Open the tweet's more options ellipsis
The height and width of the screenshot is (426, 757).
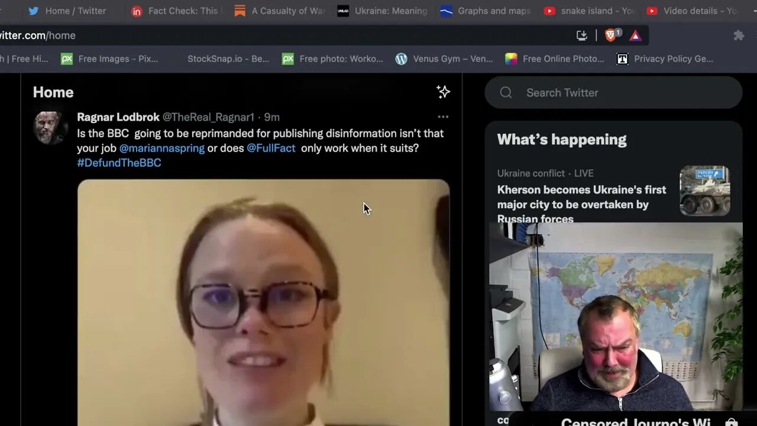coord(443,117)
